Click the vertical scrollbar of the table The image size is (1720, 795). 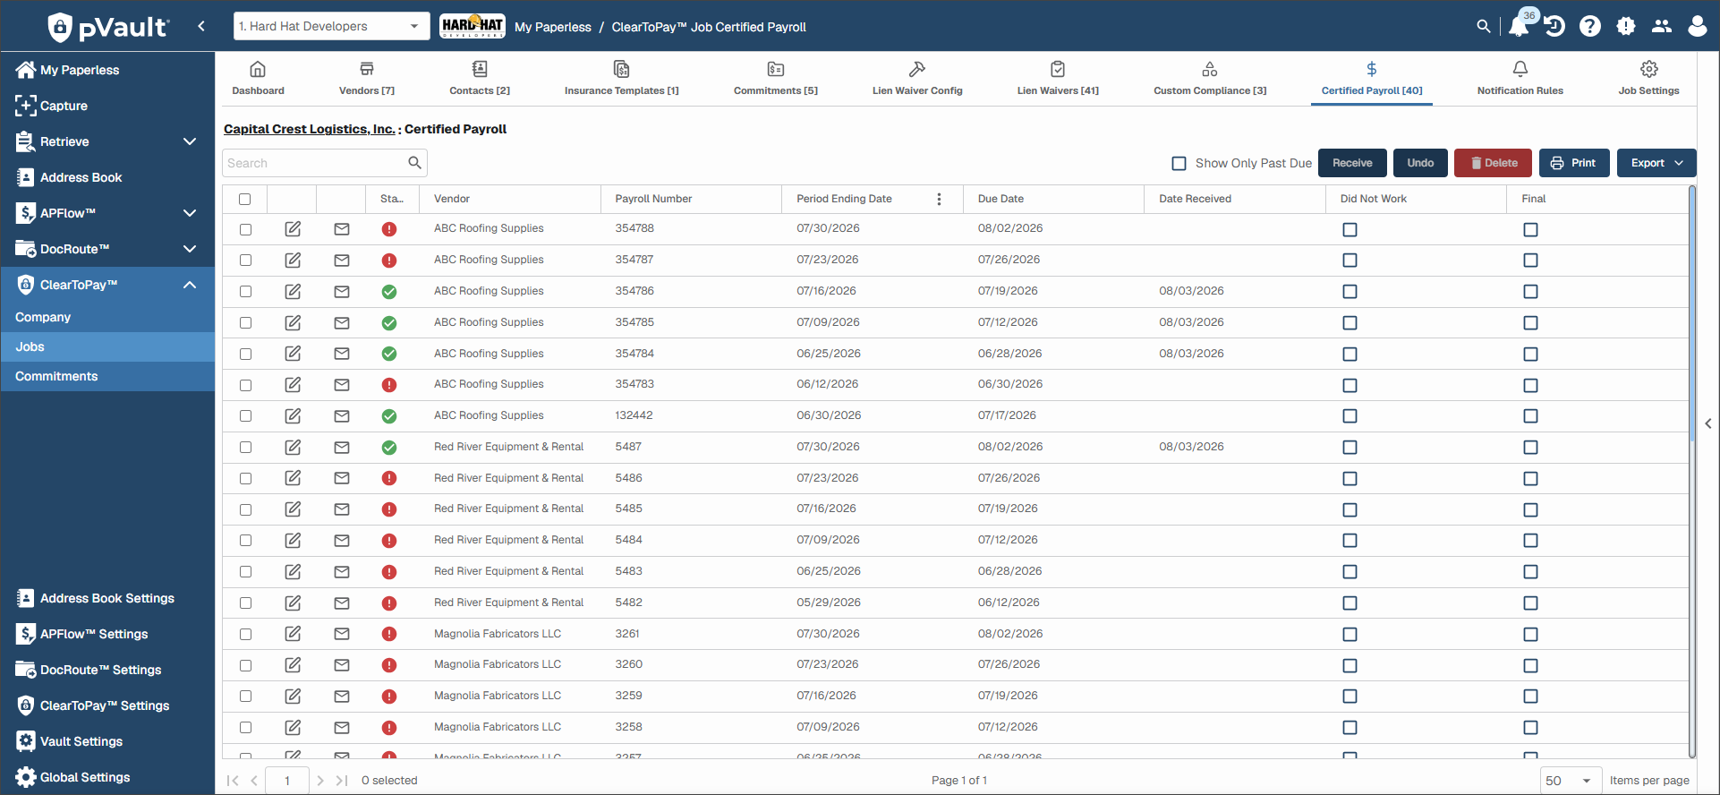1691,313
